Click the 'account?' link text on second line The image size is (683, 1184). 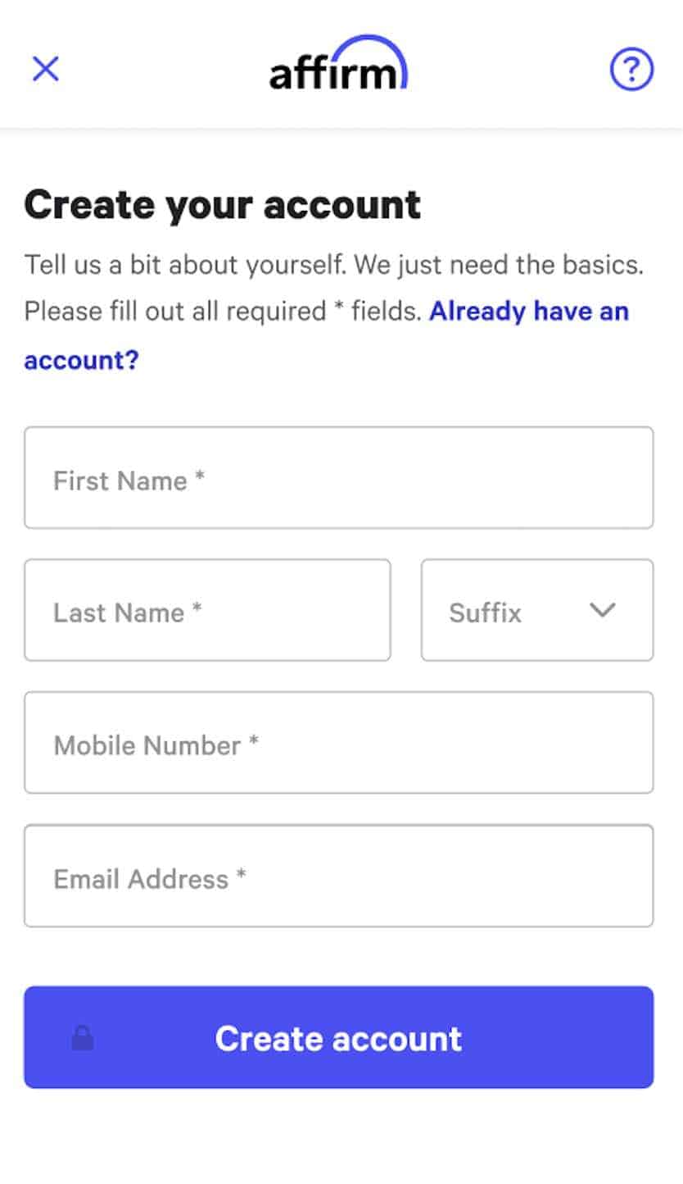tap(81, 359)
